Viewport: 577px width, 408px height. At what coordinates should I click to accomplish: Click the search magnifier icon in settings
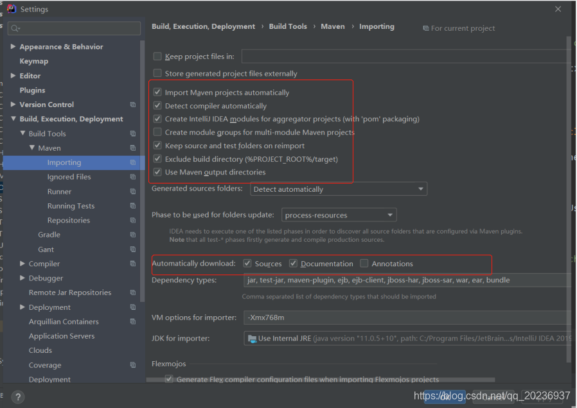15,28
